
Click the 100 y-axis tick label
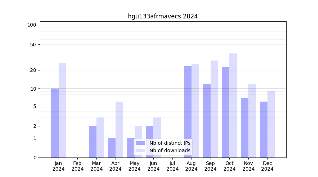32,25
